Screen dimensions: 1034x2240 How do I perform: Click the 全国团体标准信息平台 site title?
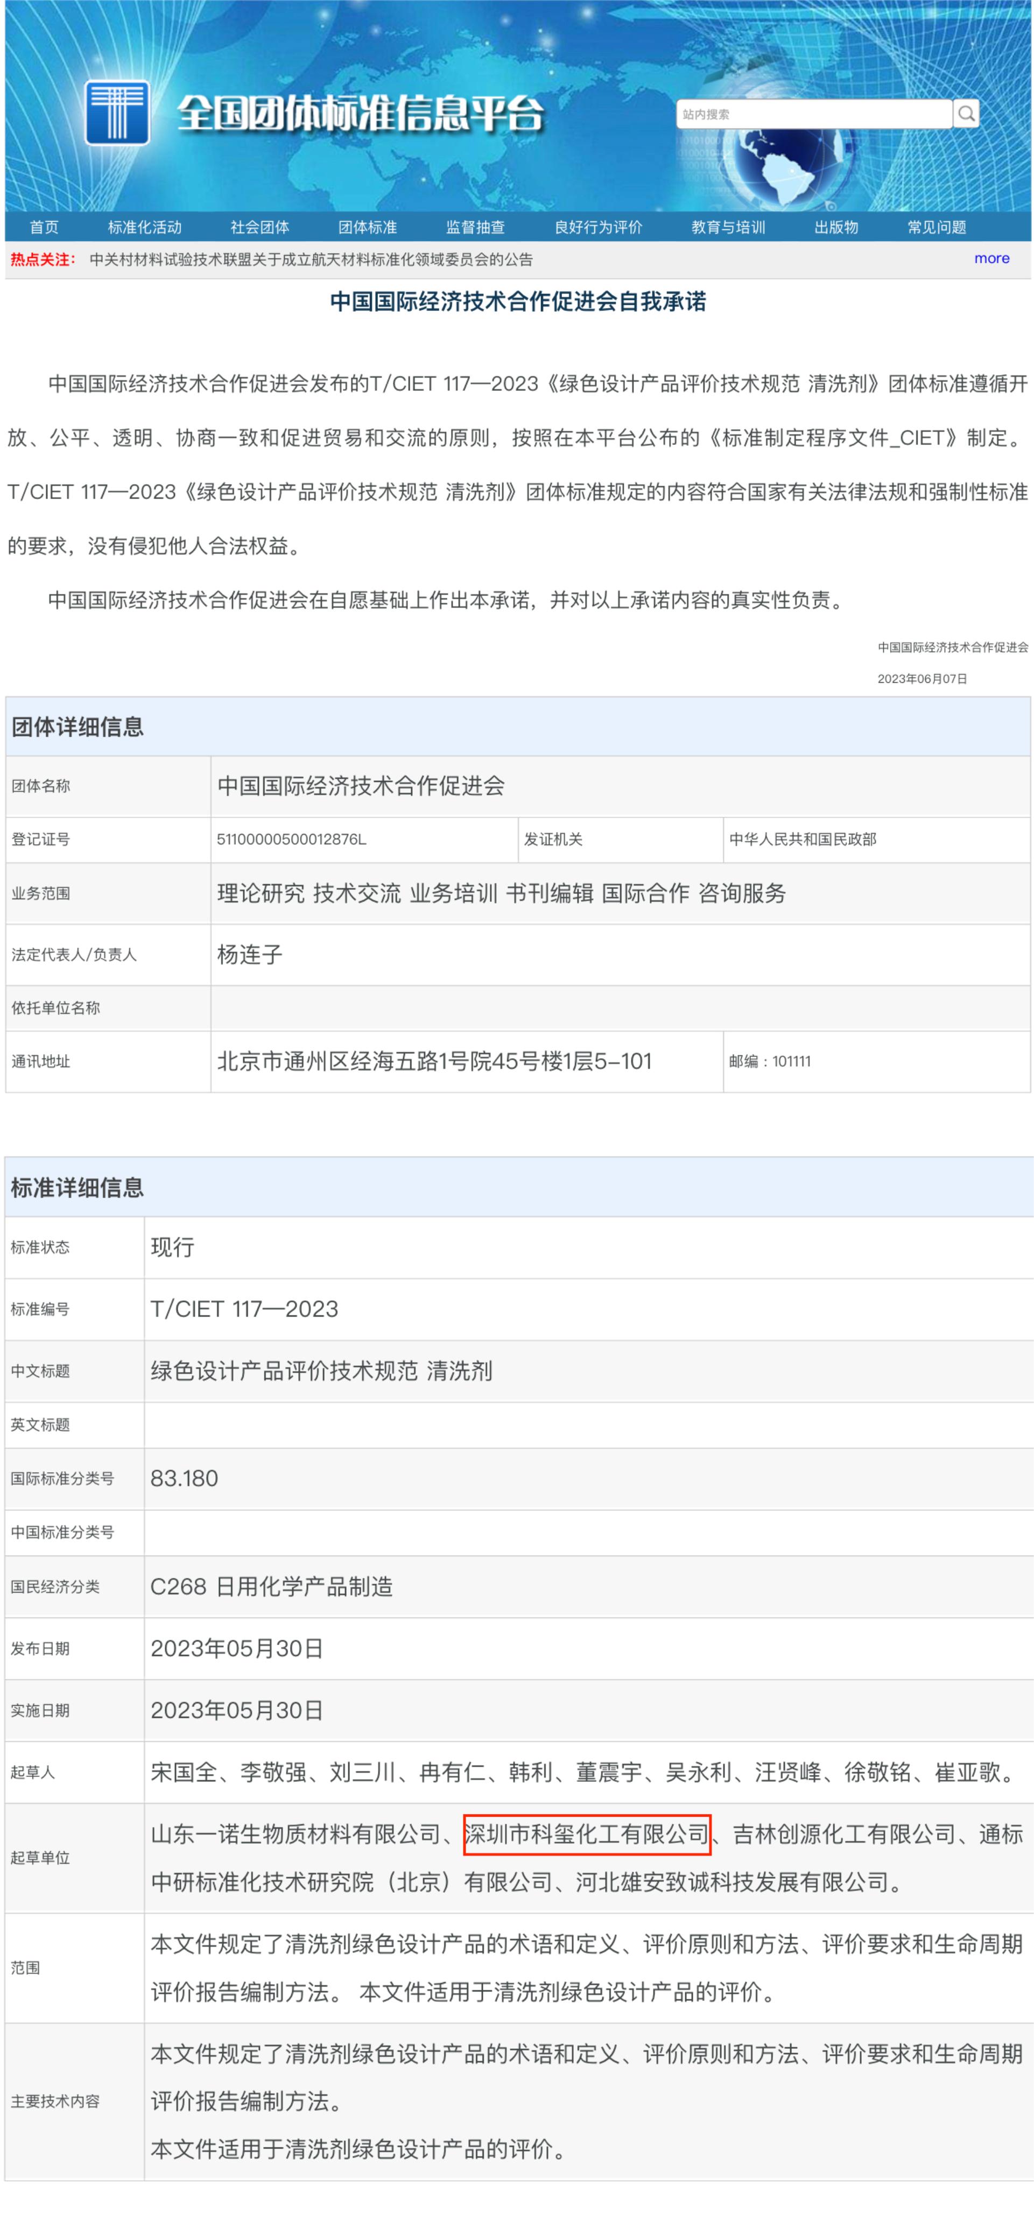[360, 114]
